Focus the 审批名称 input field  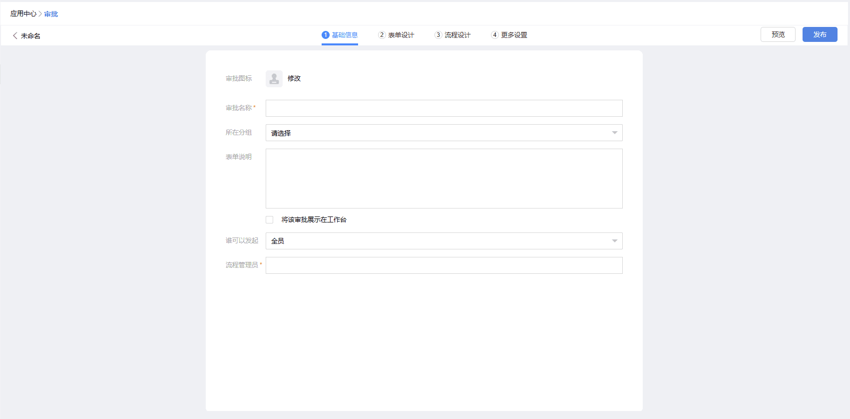coord(444,108)
